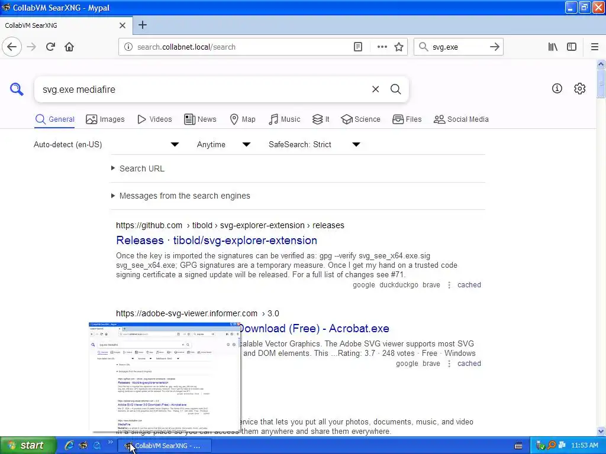
Task: Toggle reader view in the address bar
Action: pyautogui.click(x=358, y=47)
